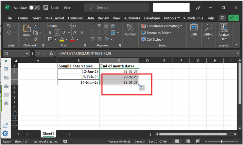Switch to the Formulas tab
Image resolution: width=243 pixels, height=145 pixels.
(75, 18)
